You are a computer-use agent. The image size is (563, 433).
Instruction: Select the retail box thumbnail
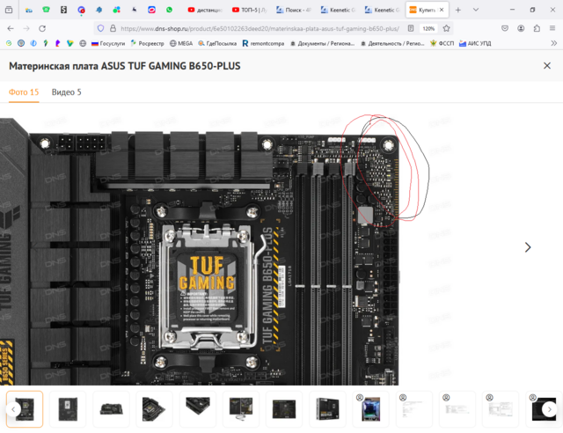pos(328,408)
